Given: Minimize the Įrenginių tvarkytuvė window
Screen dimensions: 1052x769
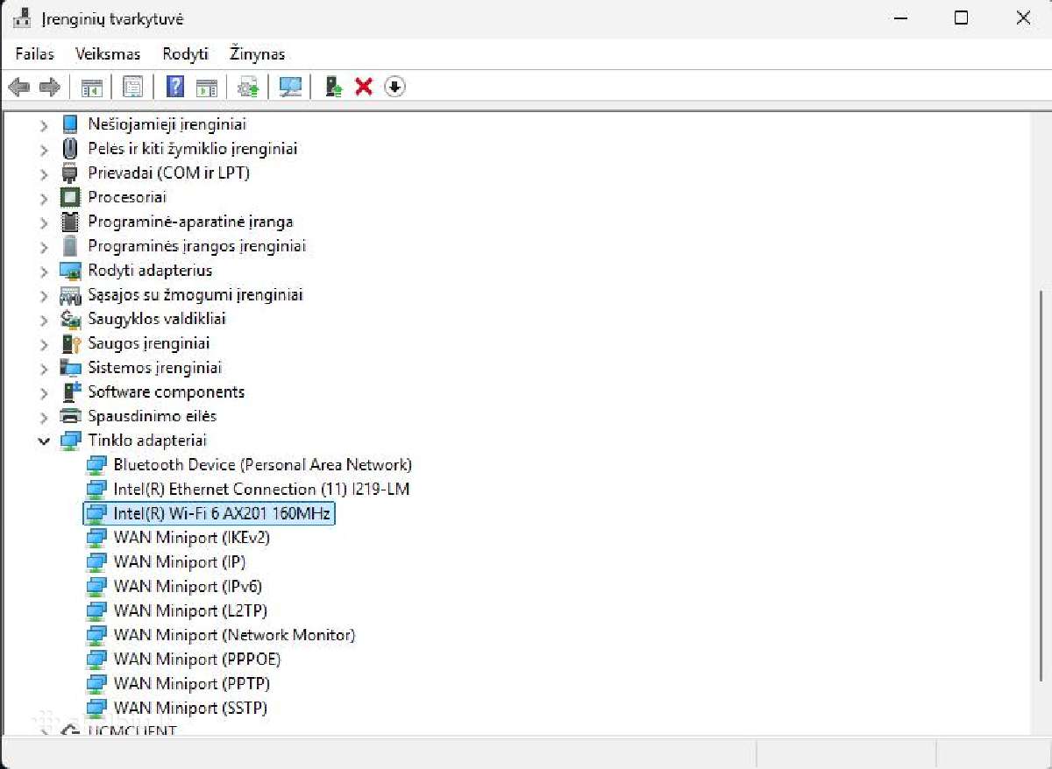Looking at the screenshot, I should (900, 18).
